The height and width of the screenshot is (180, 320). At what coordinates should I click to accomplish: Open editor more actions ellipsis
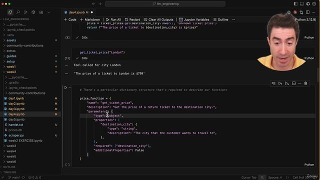point(314,12)
